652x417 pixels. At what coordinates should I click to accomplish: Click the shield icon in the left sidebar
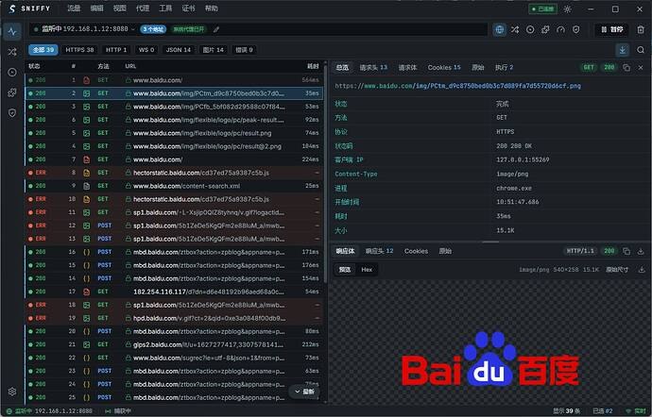(x=12, y=113)
